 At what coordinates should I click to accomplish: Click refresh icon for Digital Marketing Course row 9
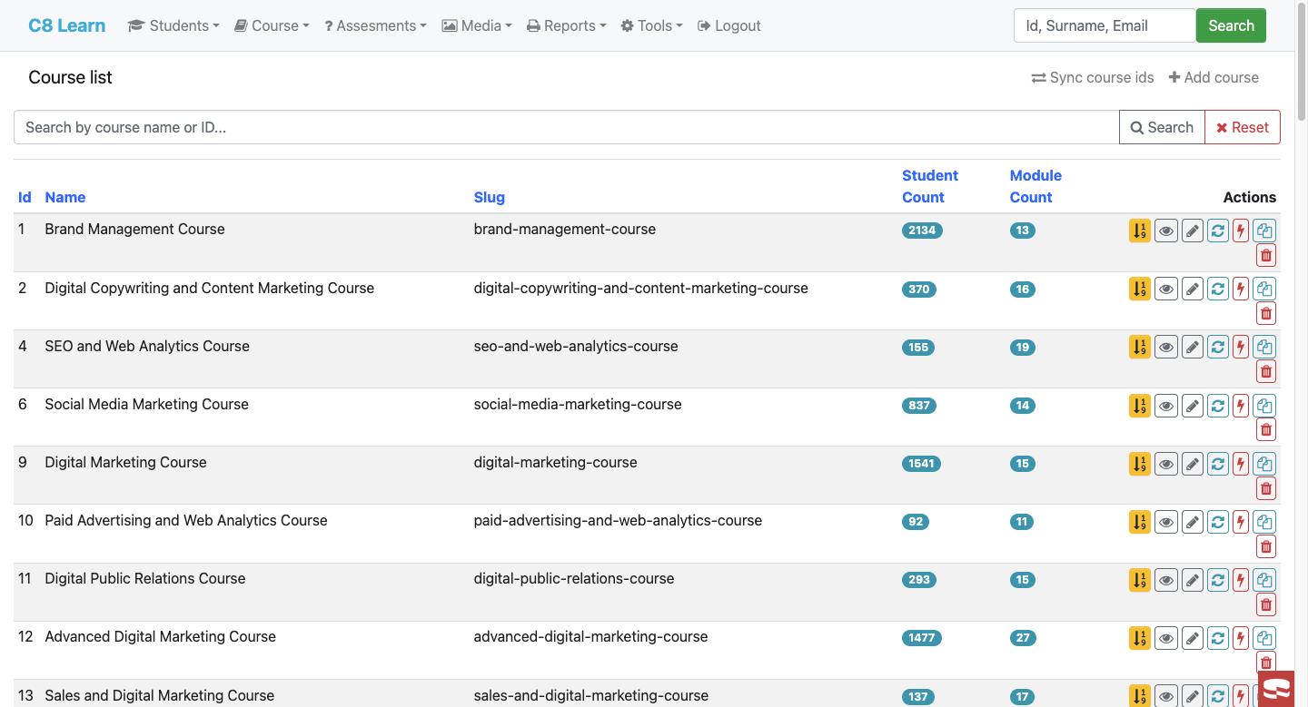pyautogui.click(x=1218, y=464)
